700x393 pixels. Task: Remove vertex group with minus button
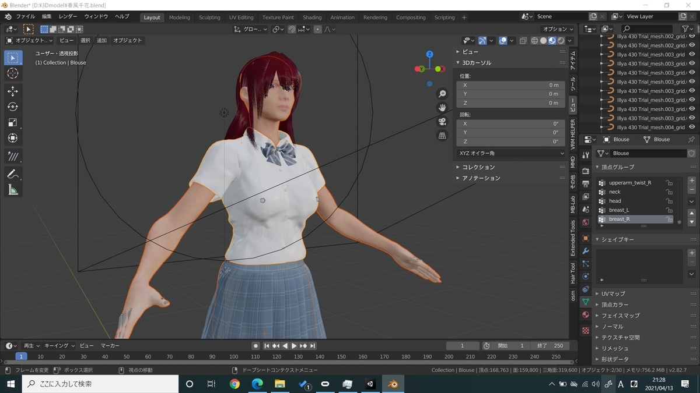692,190
